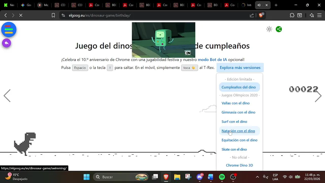
Task: Switch to the loading 'Int' tab
Action: click(x=247, y=5)
